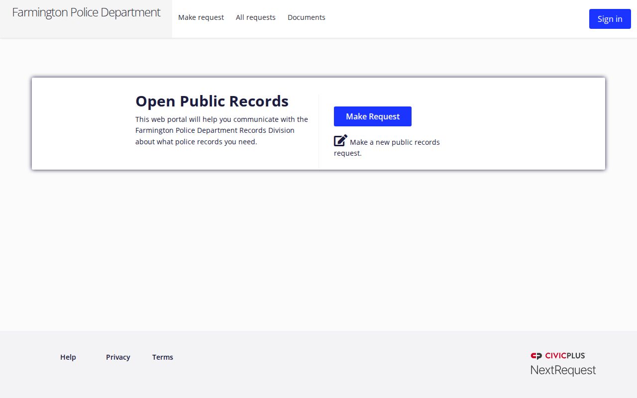Click the 'Make a new public records request.' text
Viewport: 637px width, 398px height.
tap(387, 148)
